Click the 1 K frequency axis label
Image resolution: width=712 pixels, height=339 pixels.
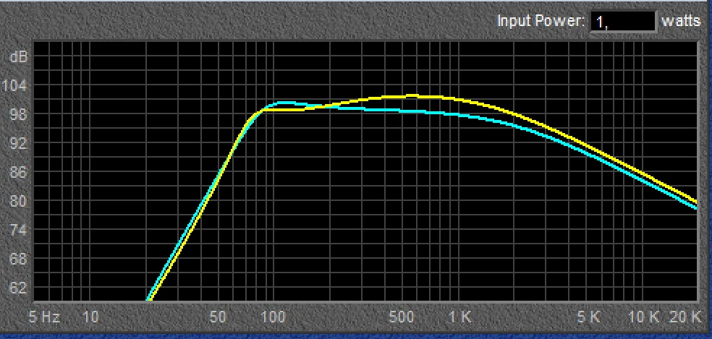click(459, 317)
